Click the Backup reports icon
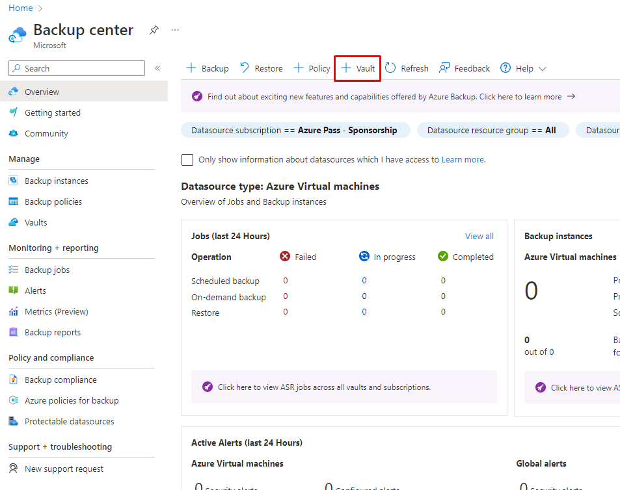Screen dimensions: 620x490 14,333
